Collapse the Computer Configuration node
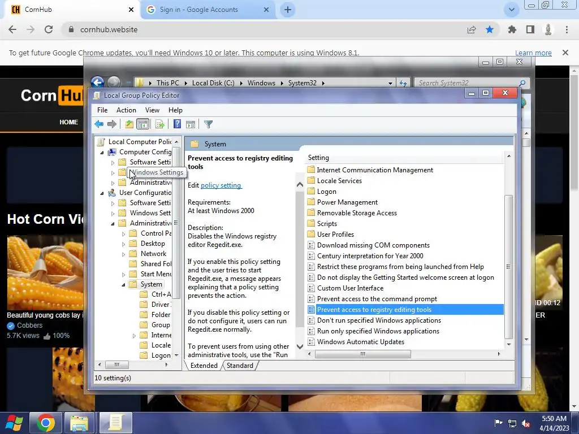Image resolution: width=579 pixels, height=434 pixels. click(x=102, y=152)
